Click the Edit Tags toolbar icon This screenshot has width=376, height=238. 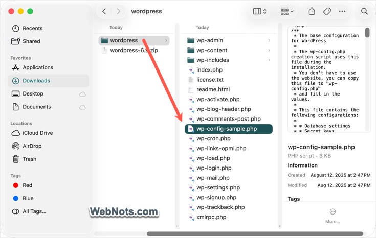[327, 11]
